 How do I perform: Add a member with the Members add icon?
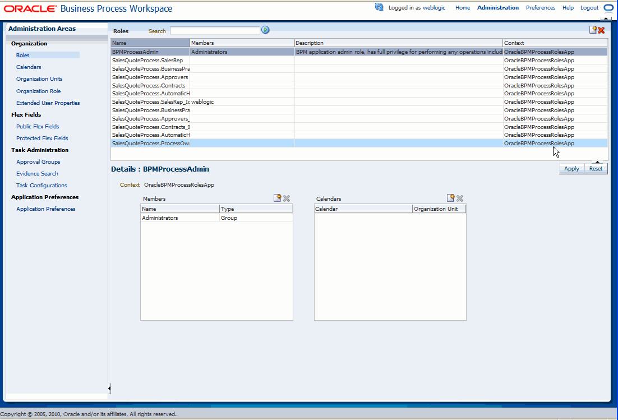coord(278,198)
